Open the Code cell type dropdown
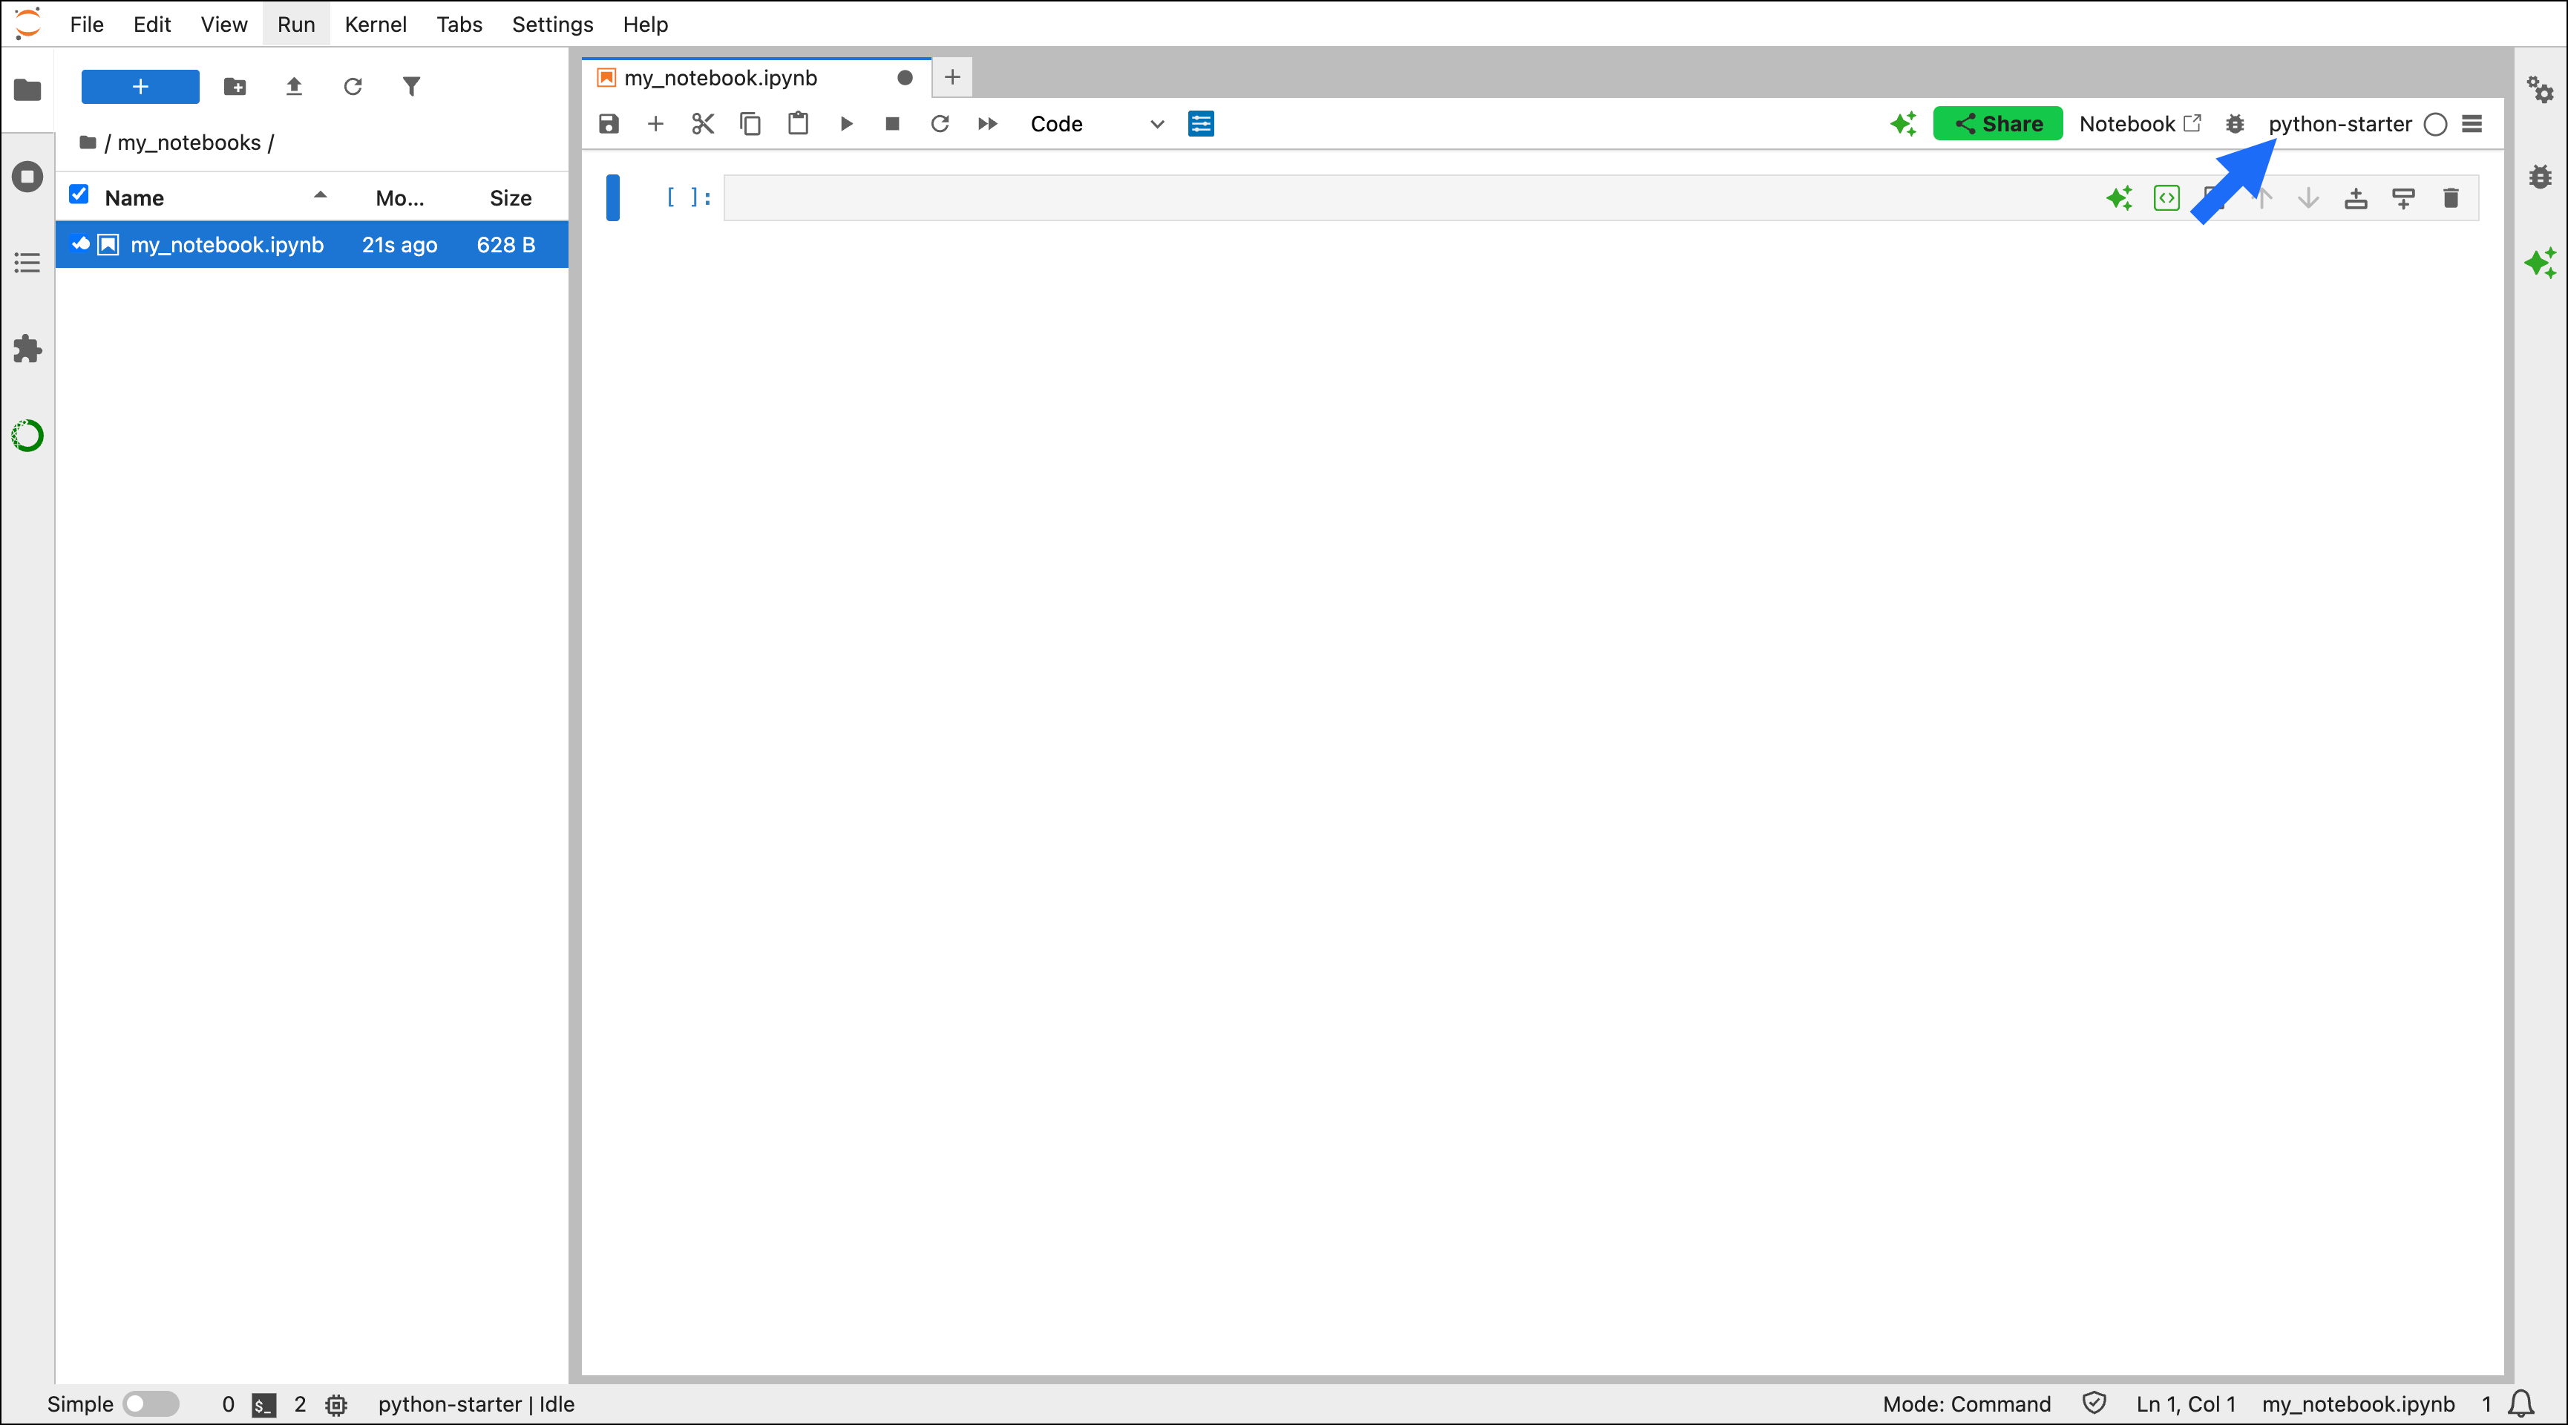The image size is (2568, 1425). click(x=1095, y=124)
